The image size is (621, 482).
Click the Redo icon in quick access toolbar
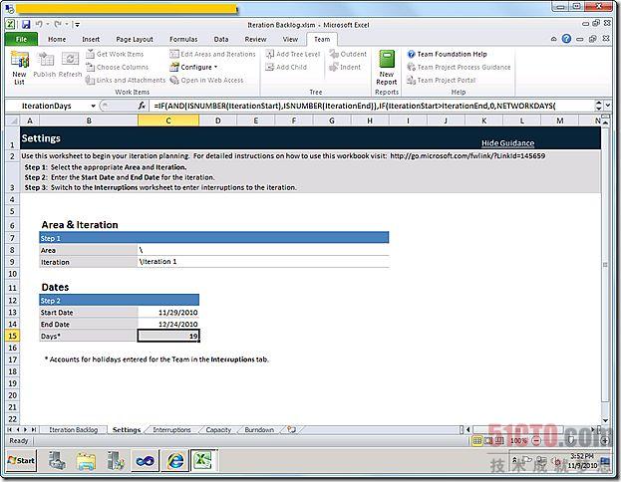point(58,25)
